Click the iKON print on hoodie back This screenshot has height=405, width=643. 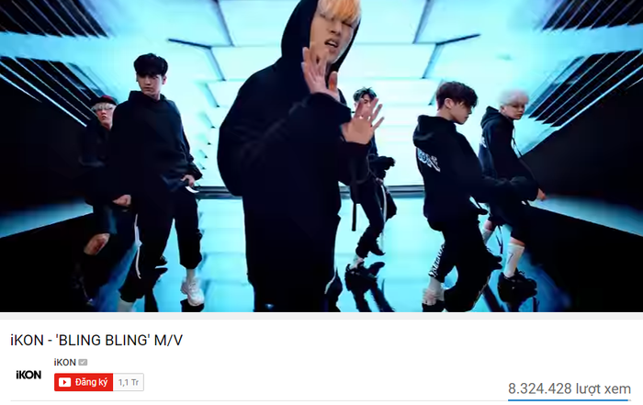click(x=429, y=160)
